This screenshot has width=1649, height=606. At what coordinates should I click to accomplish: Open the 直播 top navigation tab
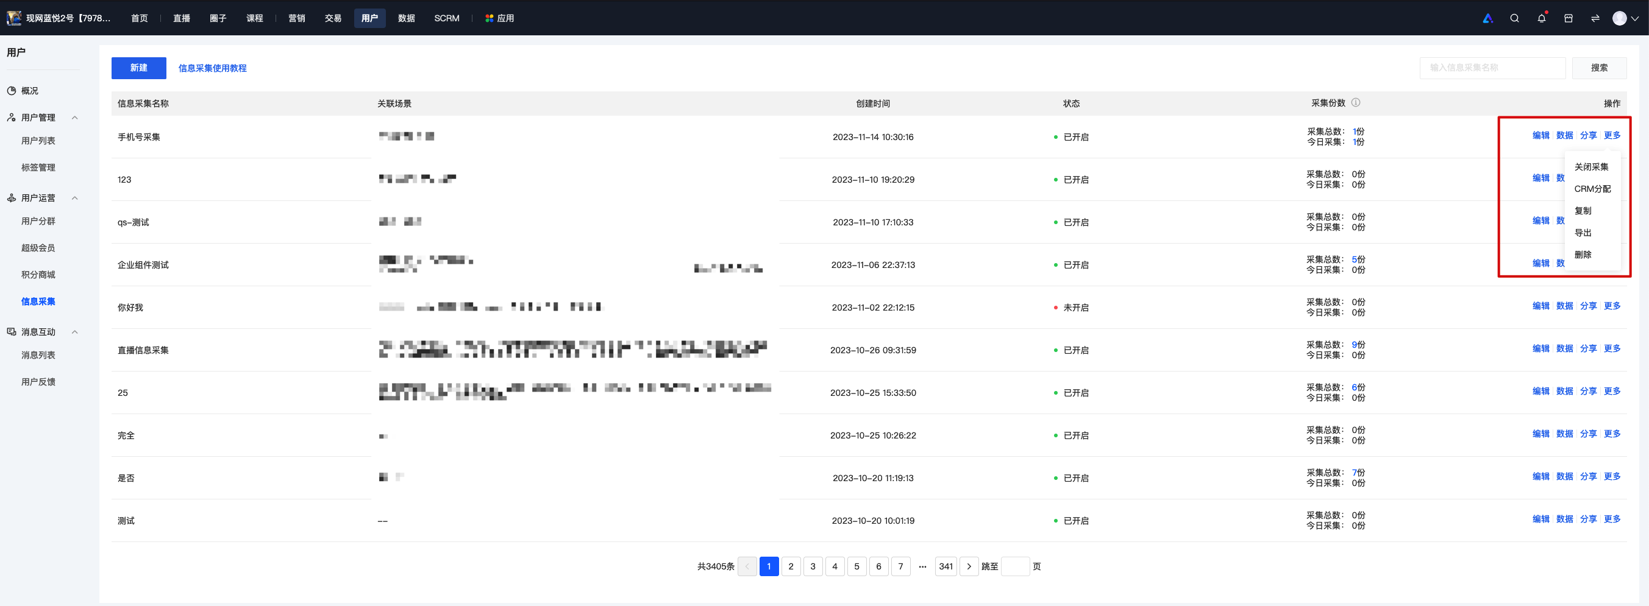[x=182, y=18]
